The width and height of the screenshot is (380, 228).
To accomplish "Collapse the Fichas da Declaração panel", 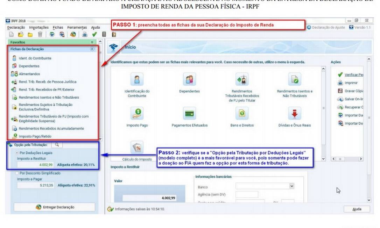I will click(92, 49).
